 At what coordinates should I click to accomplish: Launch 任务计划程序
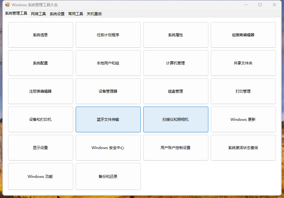point(108,35)
